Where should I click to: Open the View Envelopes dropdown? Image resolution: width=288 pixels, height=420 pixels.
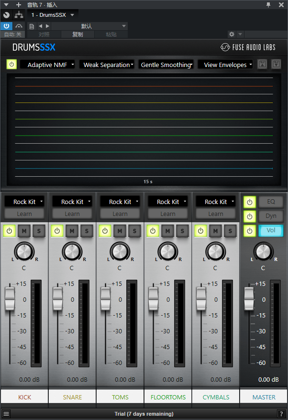[225, 65]
